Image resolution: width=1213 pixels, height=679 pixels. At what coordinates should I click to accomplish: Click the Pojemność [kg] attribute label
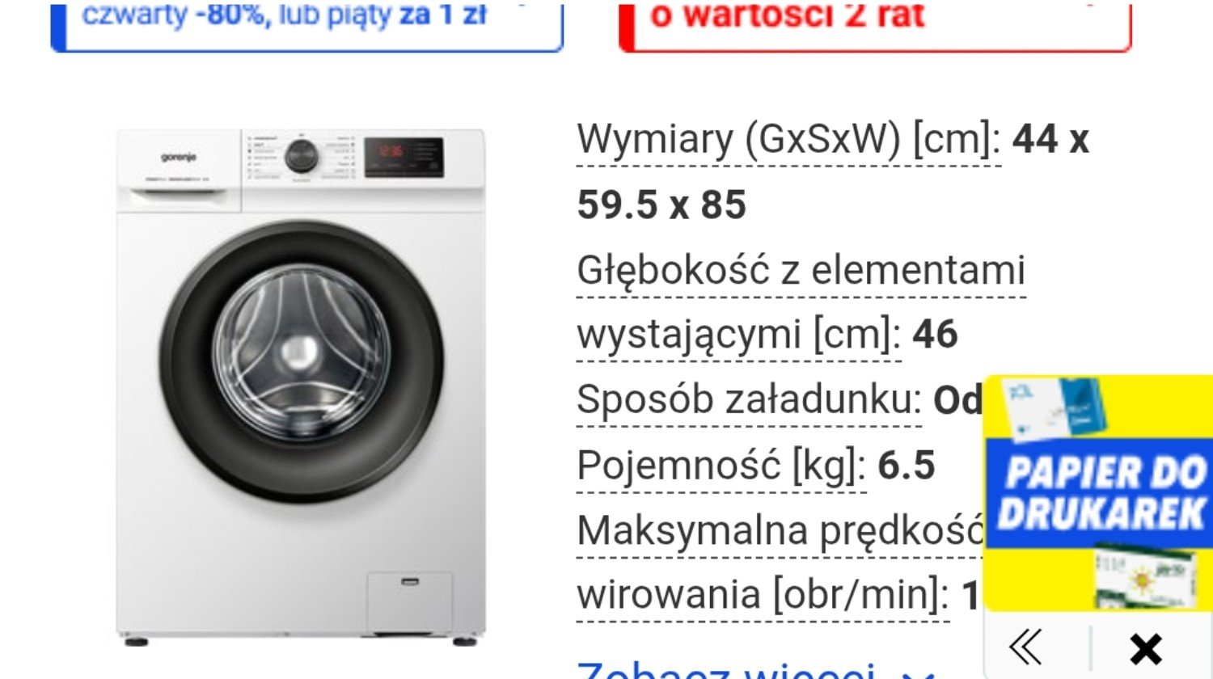(x=721, y=466)
